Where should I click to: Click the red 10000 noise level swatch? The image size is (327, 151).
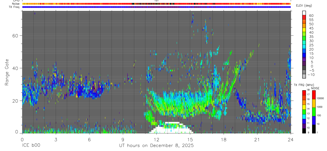click(x=314, y=95)
